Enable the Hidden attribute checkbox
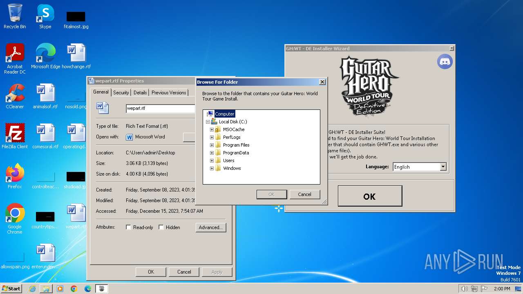The height and width of the screenshot is (294, 523). click(x=161, y=227)
